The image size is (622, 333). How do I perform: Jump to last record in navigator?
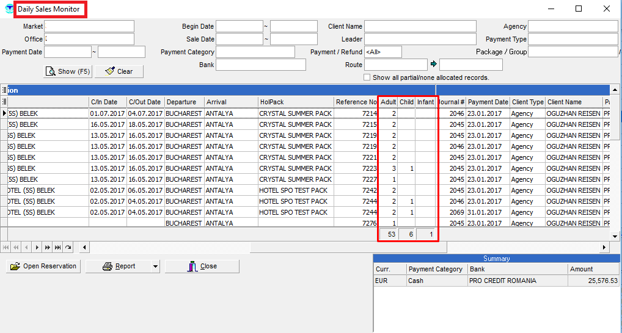point(57,247)
